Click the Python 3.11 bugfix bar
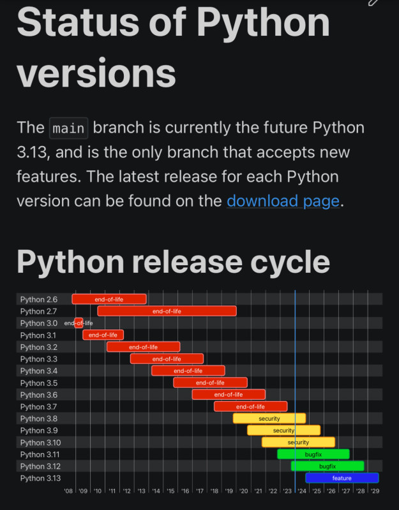399x510 pixels. (x=313, y=455)
